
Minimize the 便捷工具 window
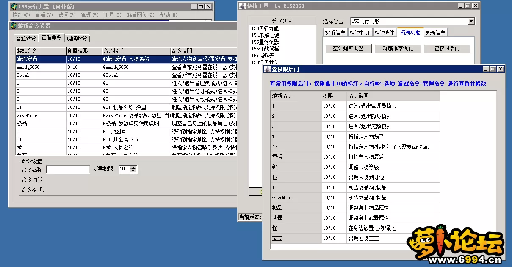(x=461, y=6)
